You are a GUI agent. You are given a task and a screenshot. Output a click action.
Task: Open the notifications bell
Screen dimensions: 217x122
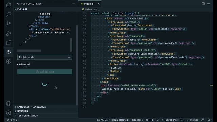pyautogui.click(x=209, y=120)
